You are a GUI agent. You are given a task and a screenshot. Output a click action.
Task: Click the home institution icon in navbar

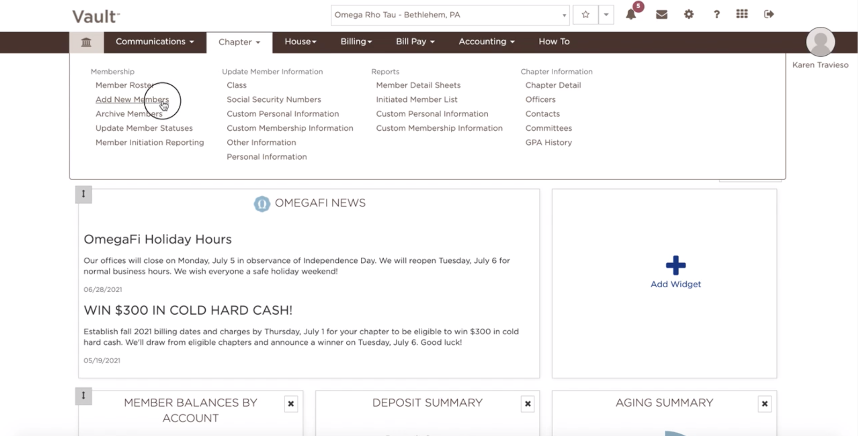click(x=86, y=42)
